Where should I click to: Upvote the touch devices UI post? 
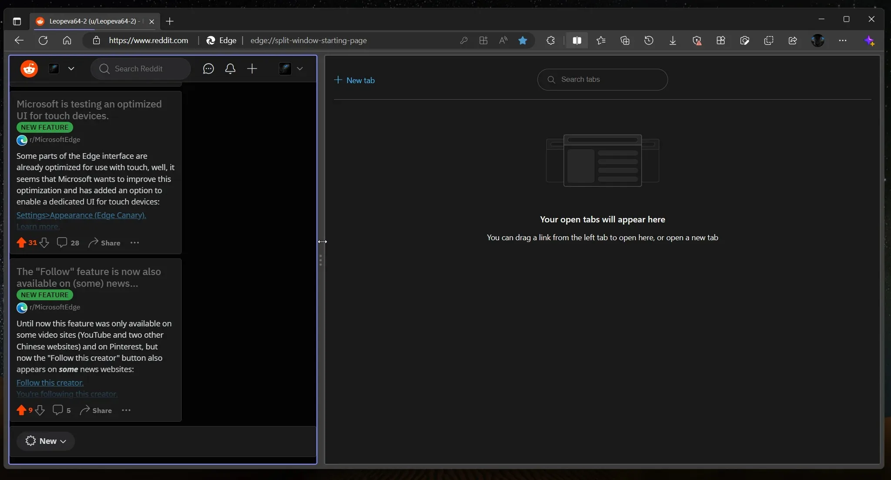click(x=21, y=243)
